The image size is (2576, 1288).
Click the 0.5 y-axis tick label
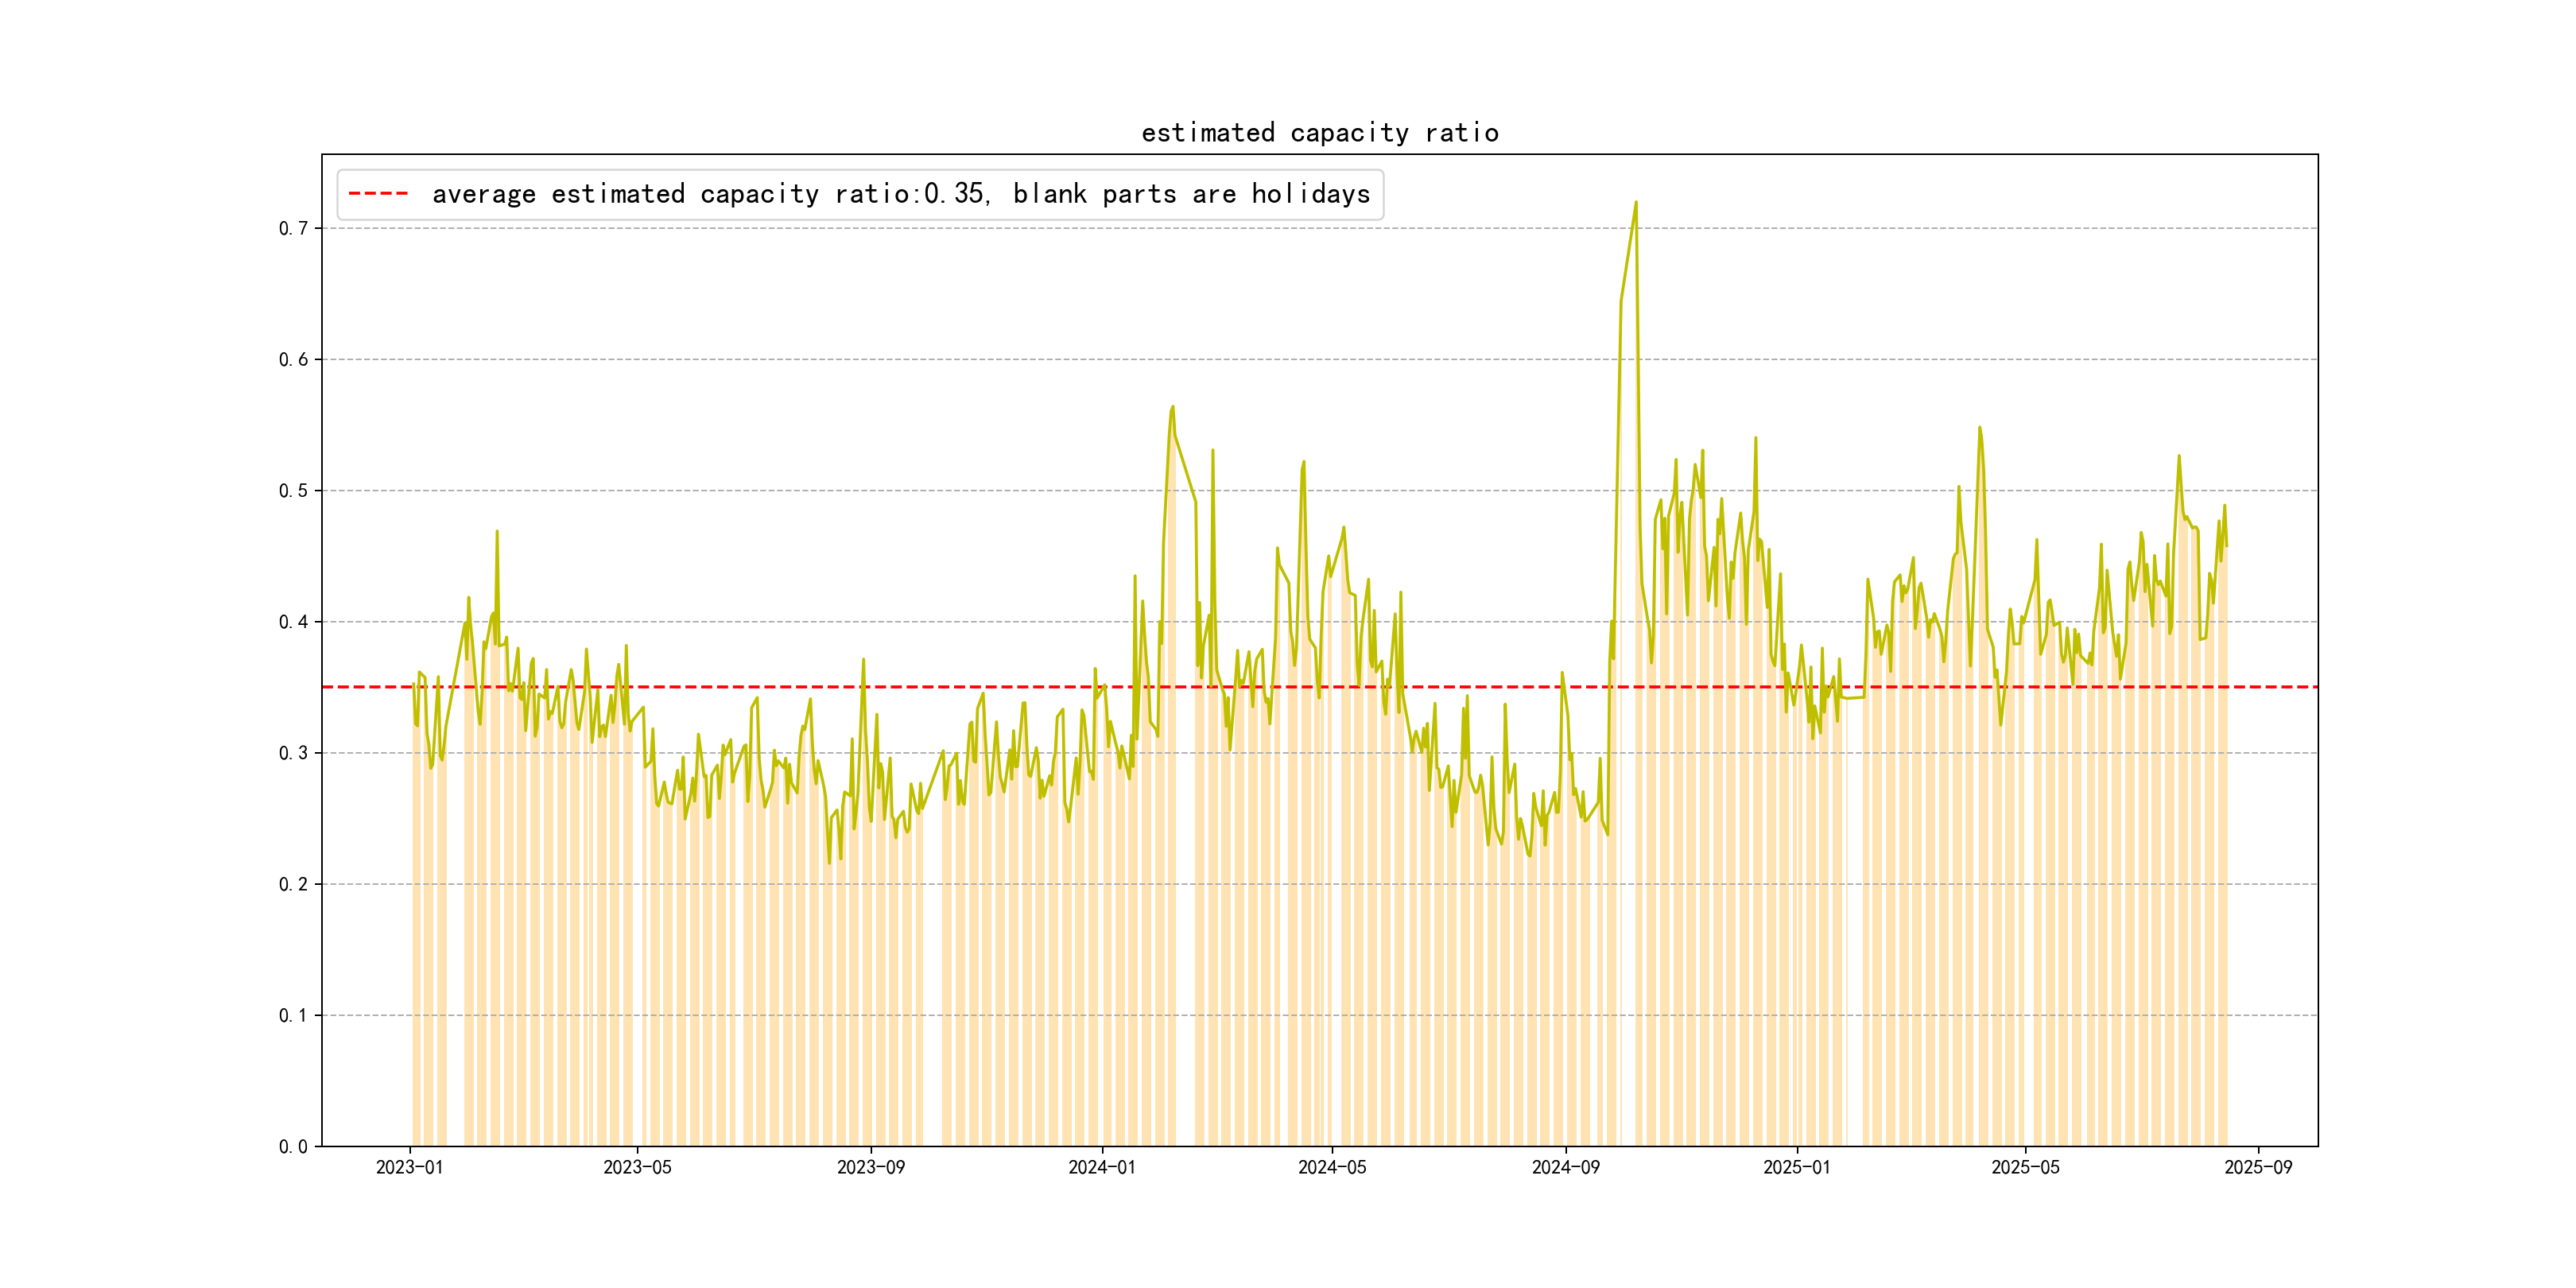coord(293,490)
